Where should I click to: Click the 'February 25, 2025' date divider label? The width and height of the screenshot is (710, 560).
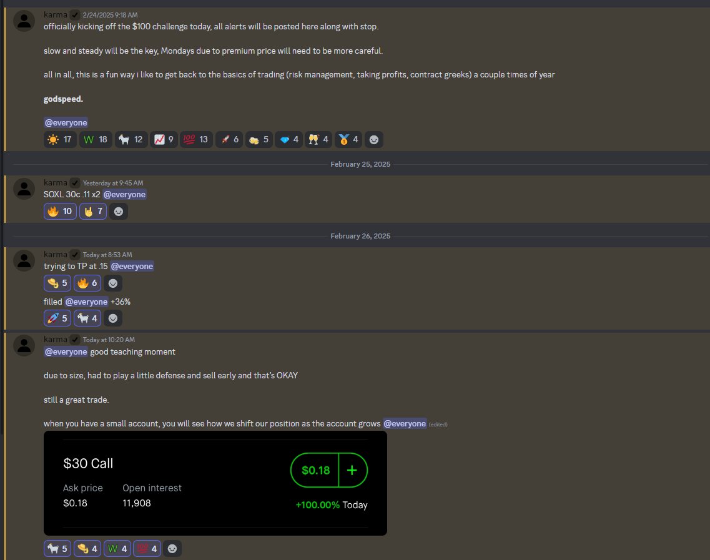(x=360, y=164)
